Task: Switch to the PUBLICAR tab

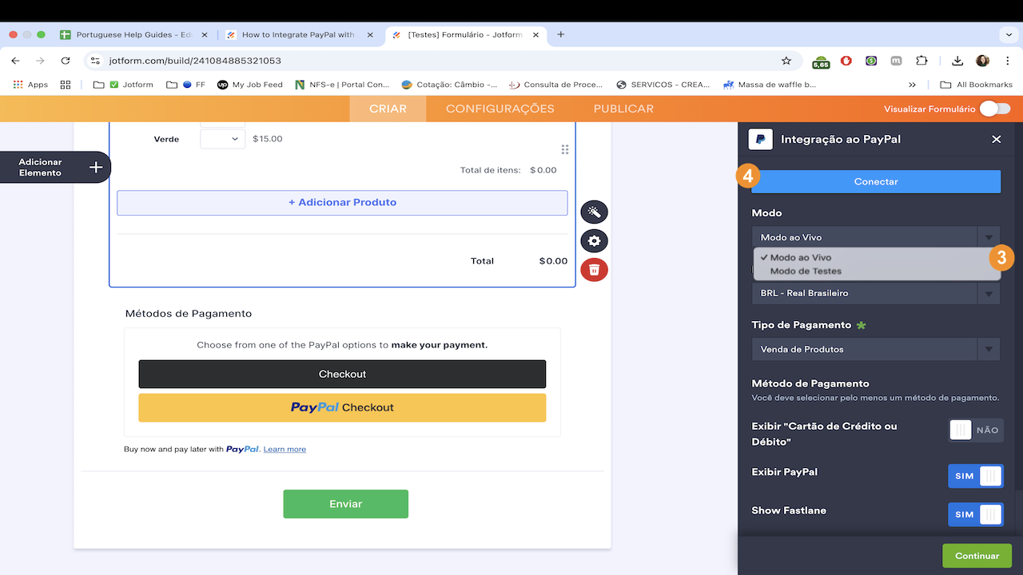Action: point(623,109)
